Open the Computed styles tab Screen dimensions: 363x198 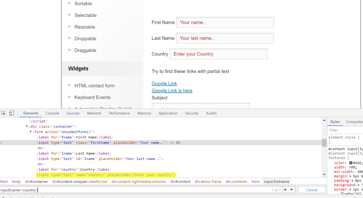tap(354, 122)
